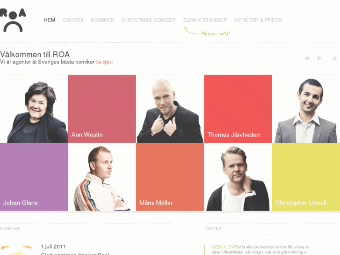The height and width of the screenshot is (255, 340).
Task: Click the ROA logo
Action: 13,20
